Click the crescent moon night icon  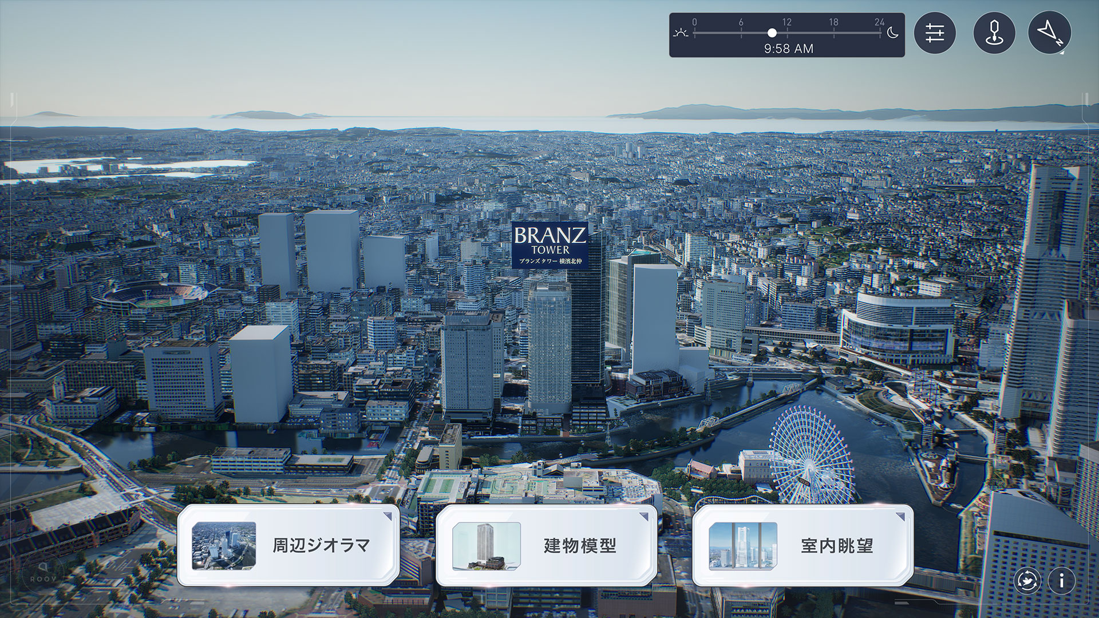pos(892,33)
